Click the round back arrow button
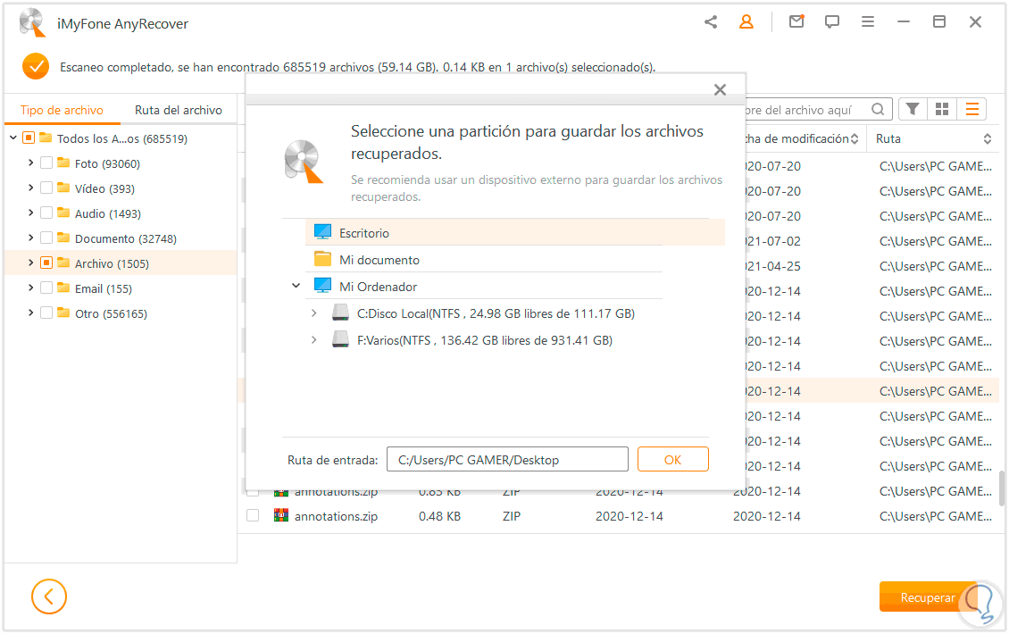The width and height of the screenshot is (1009, 634). [49, 596]
